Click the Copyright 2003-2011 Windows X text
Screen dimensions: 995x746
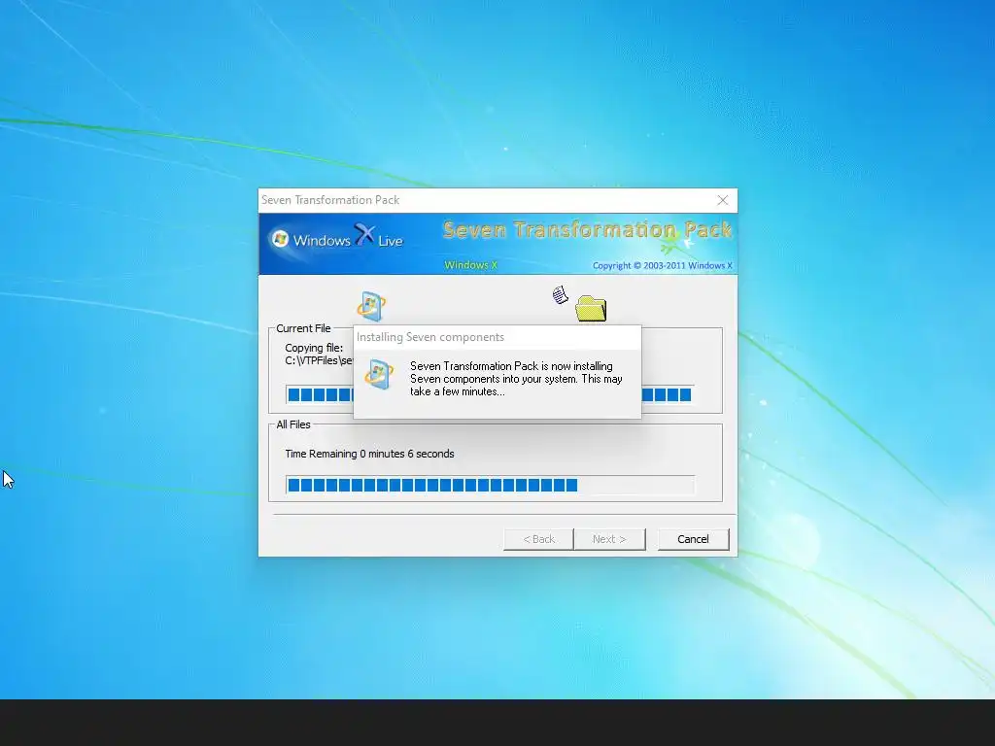tap(663, 266)
